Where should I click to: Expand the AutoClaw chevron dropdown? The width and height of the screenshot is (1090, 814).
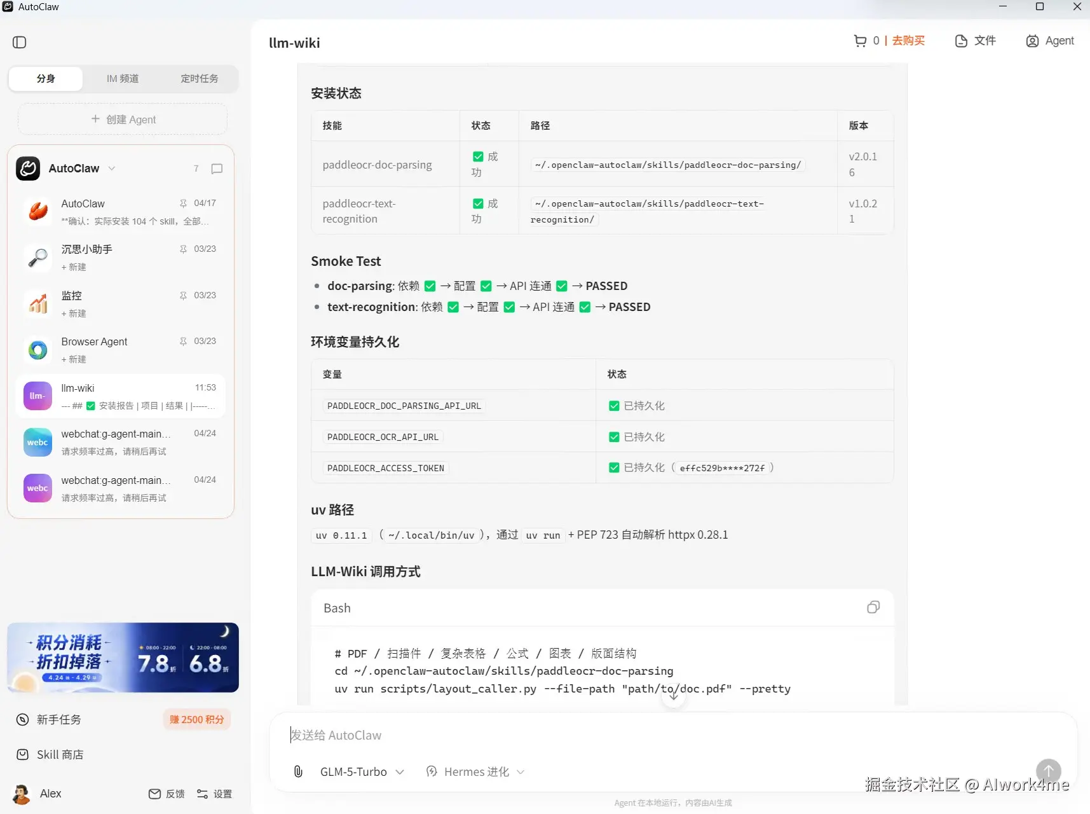point(112,169)
